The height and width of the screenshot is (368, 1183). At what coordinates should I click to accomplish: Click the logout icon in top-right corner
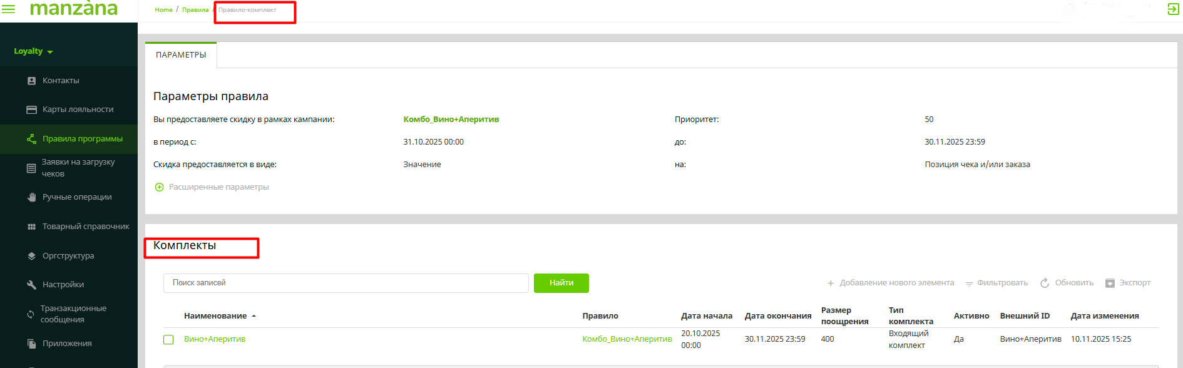pyautogui.click(x=1173, y=9)
